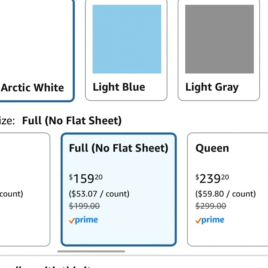The image size is (268, 268).
Task: Click the ($59.80 / count) unit price
Action: point(226,194)
